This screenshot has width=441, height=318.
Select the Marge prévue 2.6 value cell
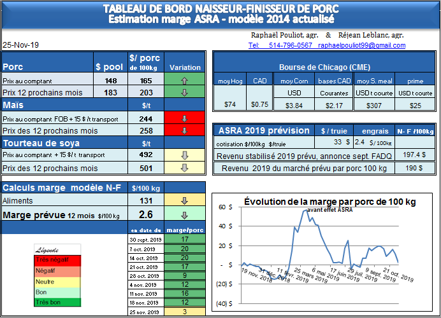[145, 214]
